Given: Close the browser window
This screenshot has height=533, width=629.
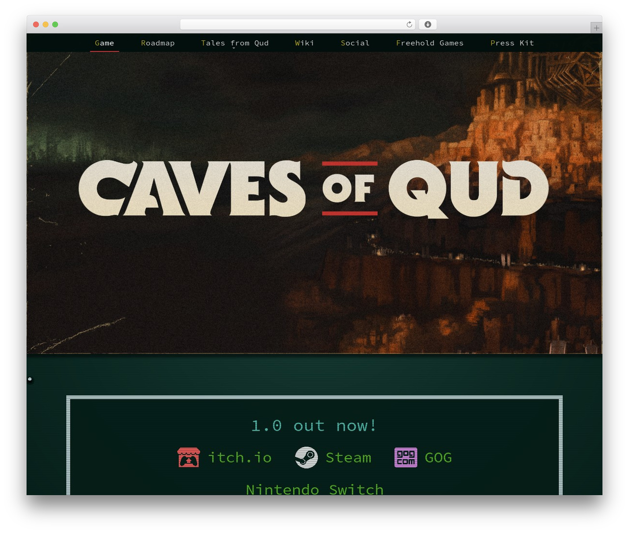Looking at the screenshot, I should 36,25.
